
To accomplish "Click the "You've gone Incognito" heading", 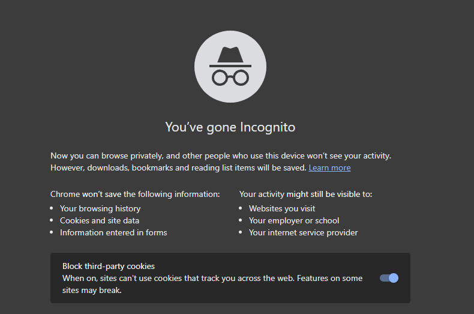I will [x=230, y=127].
